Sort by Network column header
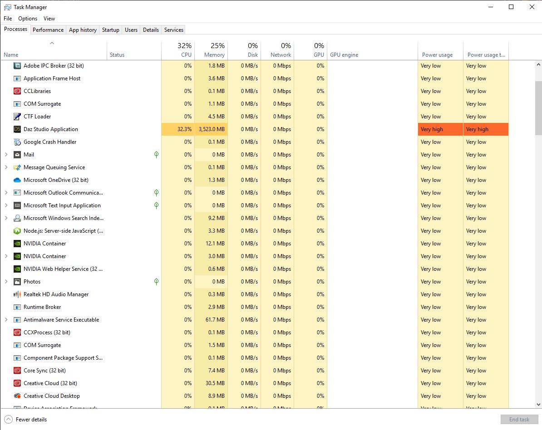Screen dimensions: 542x430 [x=277, y=50]
